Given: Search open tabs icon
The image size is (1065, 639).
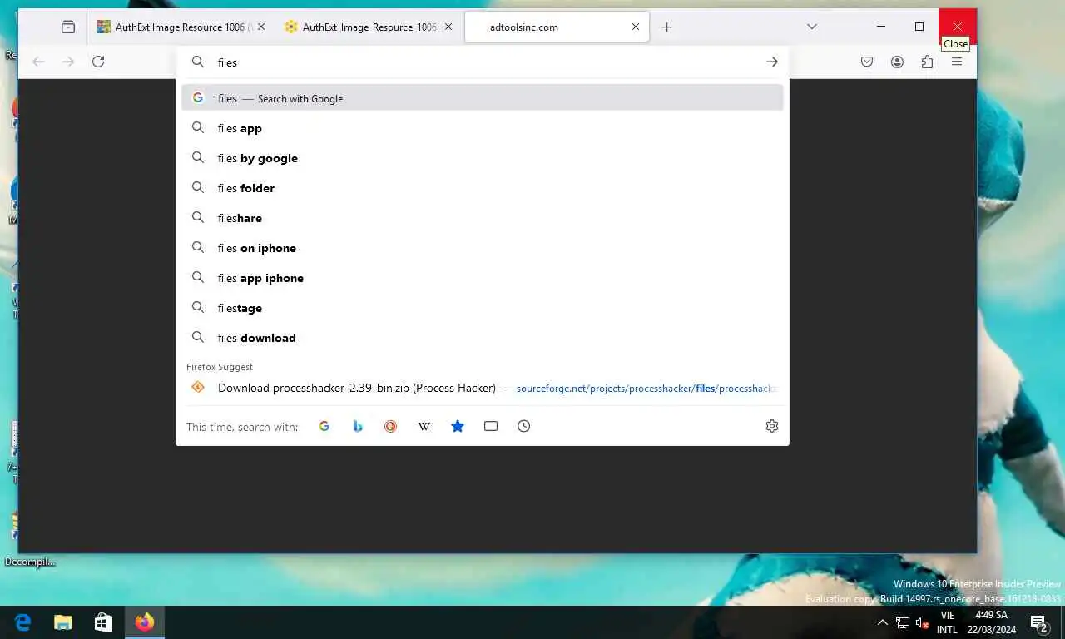Looking at the screenshot, I should point(491,426).
